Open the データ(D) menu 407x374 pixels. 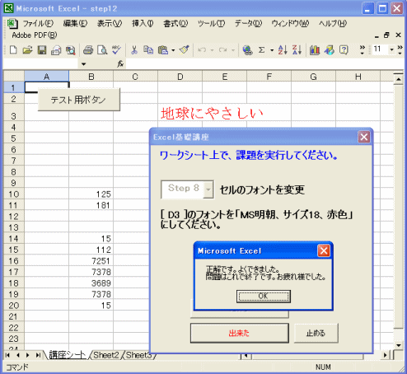pyautogui.click(x=248, y=24)
